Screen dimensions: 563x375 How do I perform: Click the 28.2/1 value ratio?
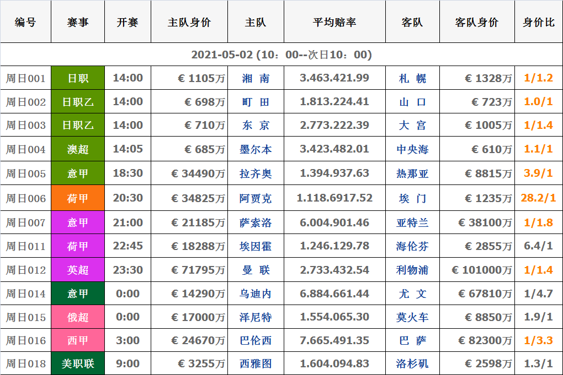click(538, 198)
